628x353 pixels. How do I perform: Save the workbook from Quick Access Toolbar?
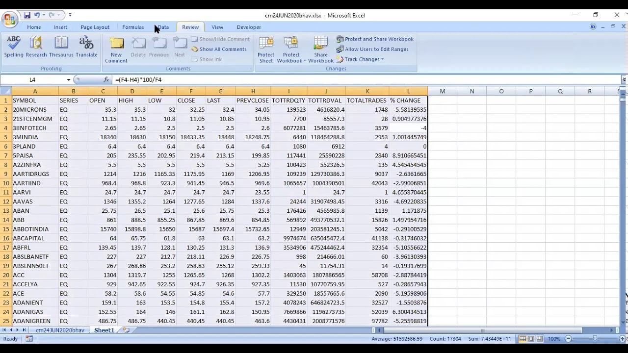(x=27, y=15)
